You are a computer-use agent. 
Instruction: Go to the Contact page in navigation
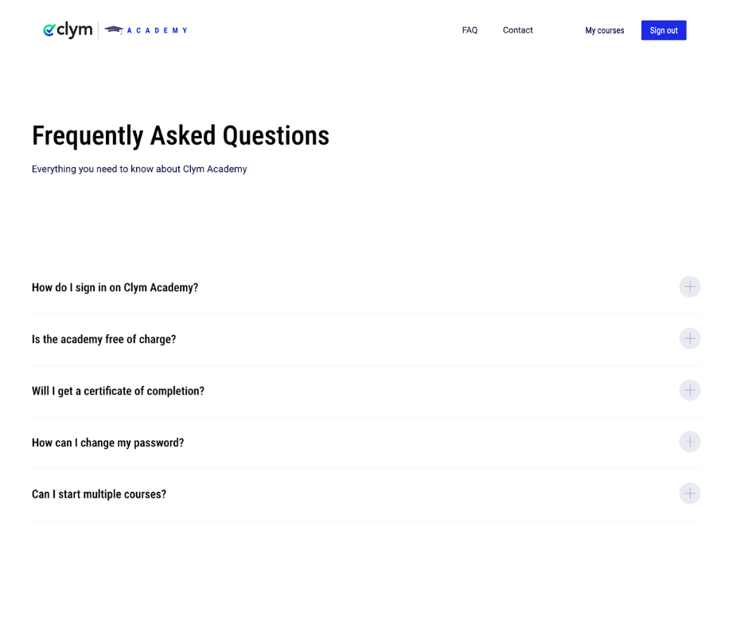517,30
